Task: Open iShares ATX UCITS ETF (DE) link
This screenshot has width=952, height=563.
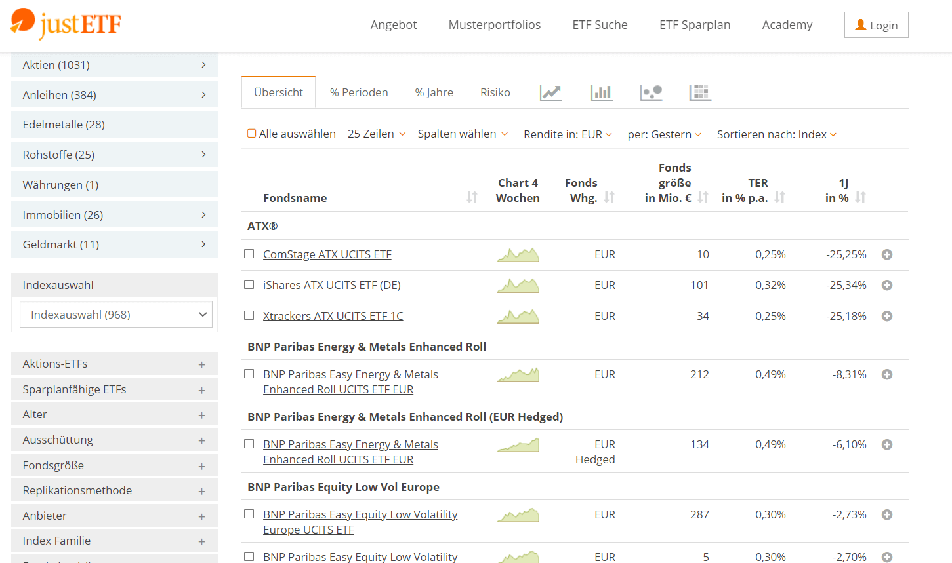Action: pos(332,285)
